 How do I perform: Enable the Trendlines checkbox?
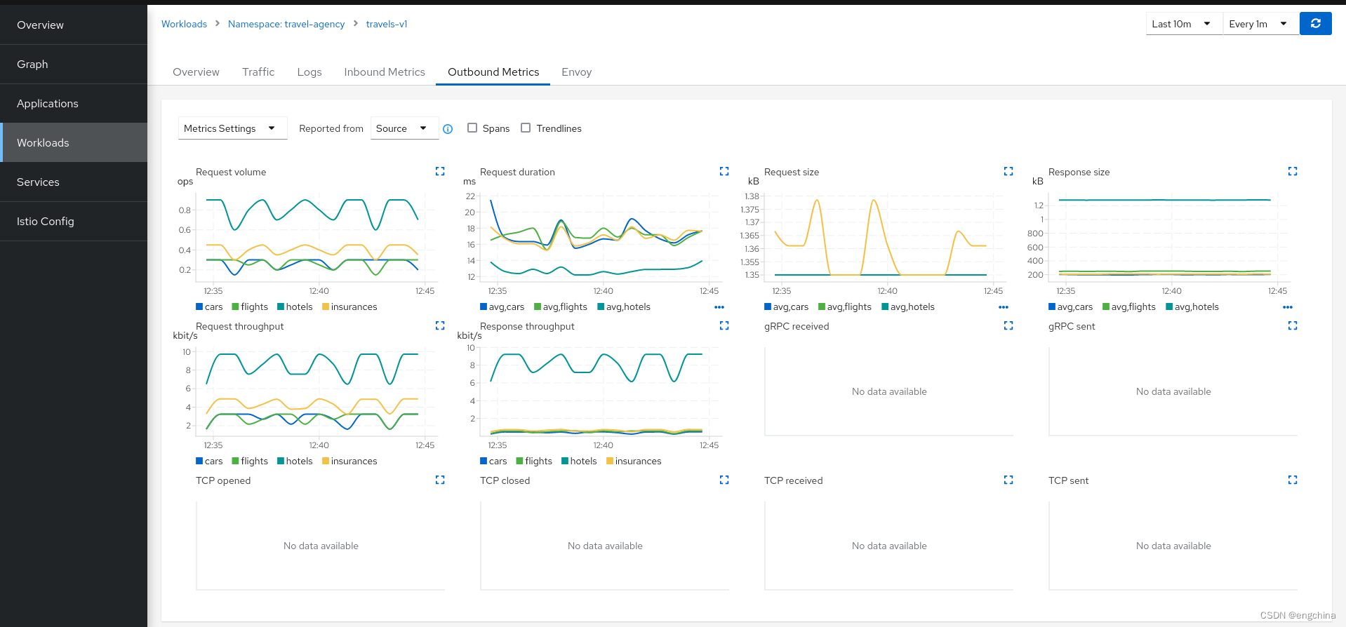click(x=526, y=128)
